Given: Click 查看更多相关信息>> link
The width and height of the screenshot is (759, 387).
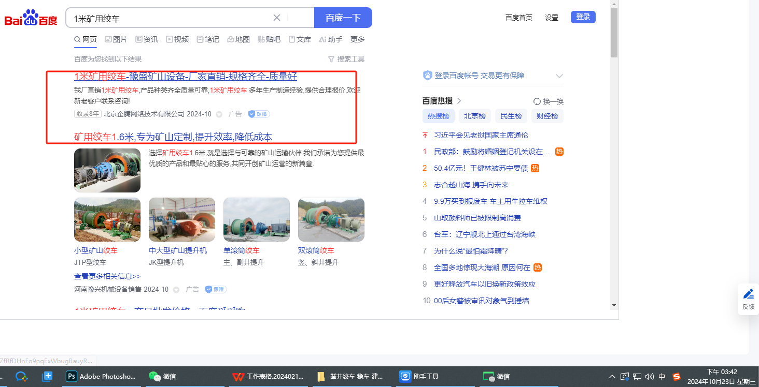Looking at the screenshot, I should coord(107,276).
